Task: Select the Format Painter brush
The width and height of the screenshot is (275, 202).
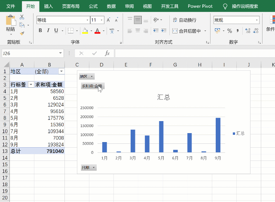Action: click(22, 33)
